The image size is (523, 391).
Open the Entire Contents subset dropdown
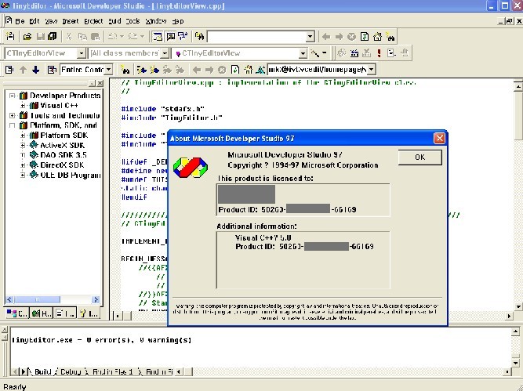click(108, 70)
